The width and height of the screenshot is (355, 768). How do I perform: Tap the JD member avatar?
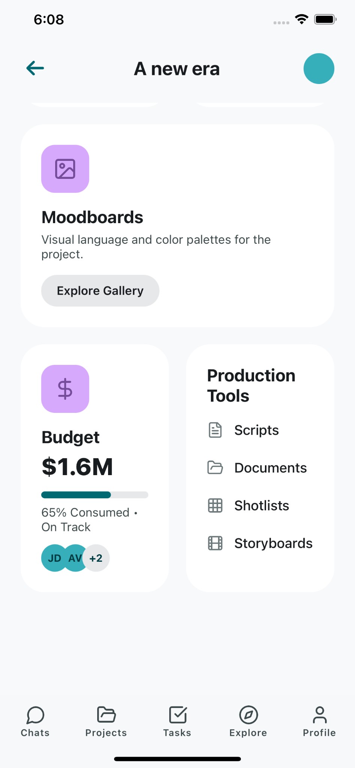54,558
